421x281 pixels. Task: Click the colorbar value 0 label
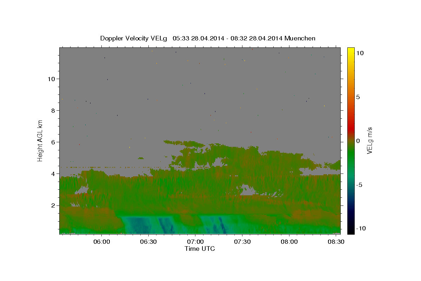pos(358,141)
